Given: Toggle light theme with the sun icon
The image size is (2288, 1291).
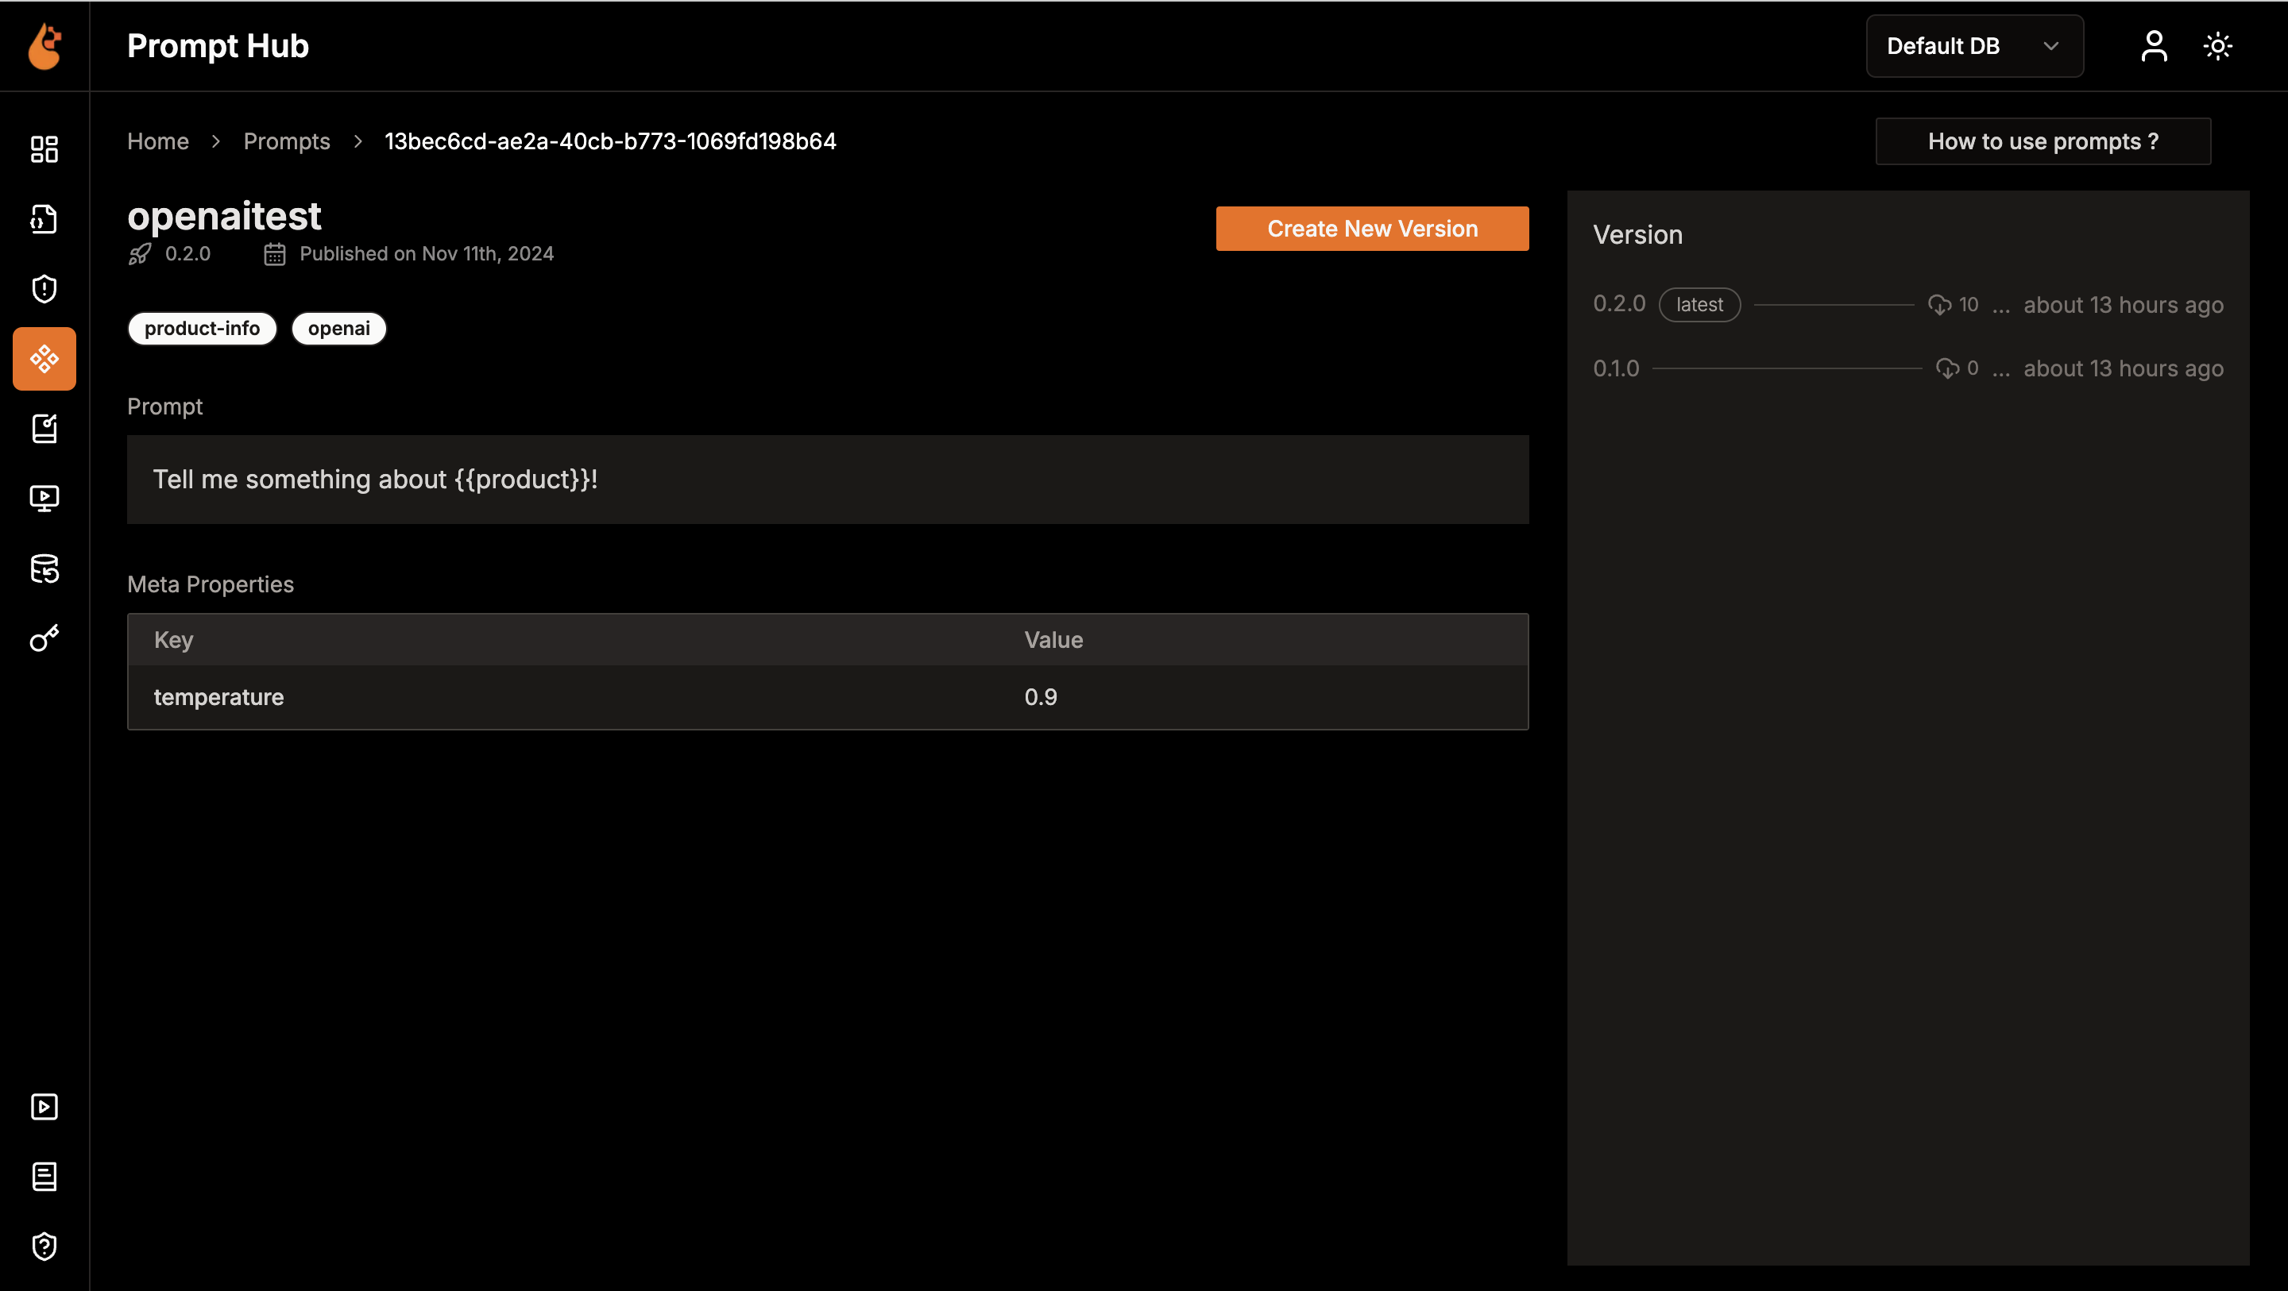Looking at the screenshot, I should click(x=2218, y=46).
